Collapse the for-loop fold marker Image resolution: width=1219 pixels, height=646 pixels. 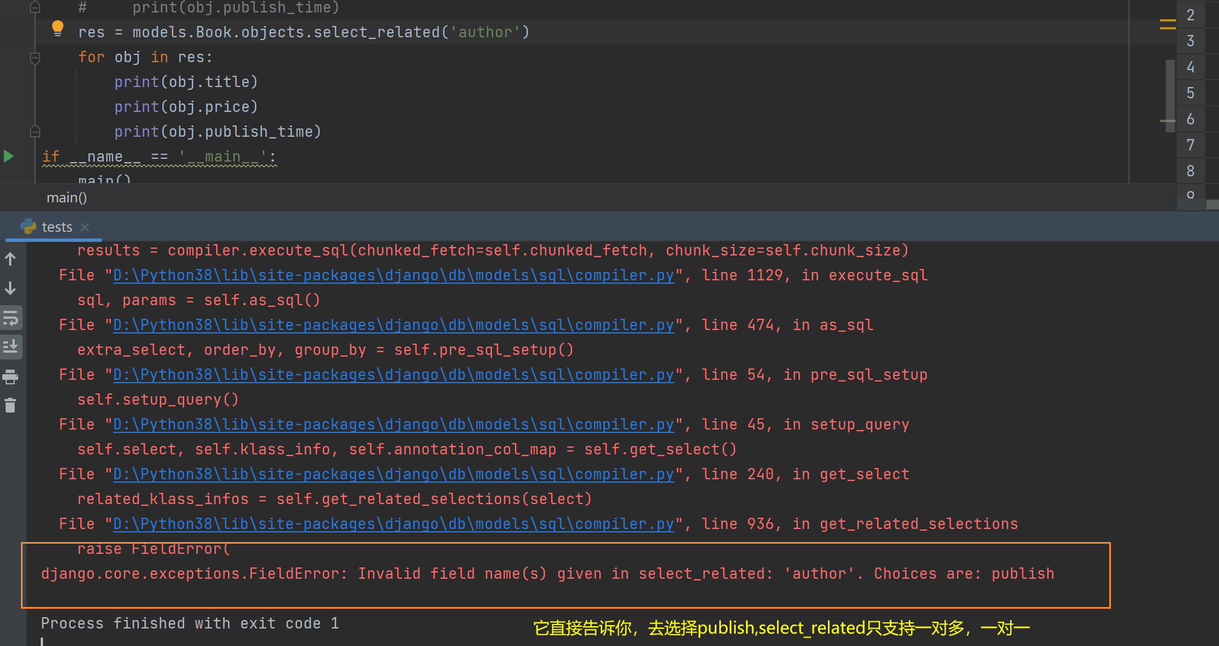pos(35,58)
